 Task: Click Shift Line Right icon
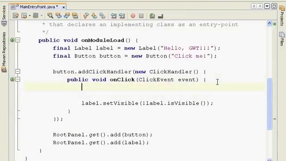[122, 16]
